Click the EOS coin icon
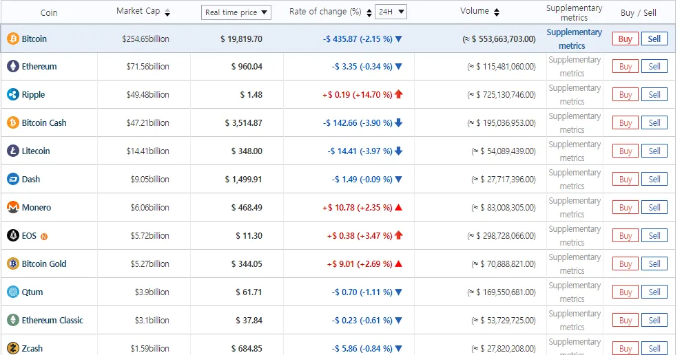Viewport: 682px width, 355px height. coord(13,236)
